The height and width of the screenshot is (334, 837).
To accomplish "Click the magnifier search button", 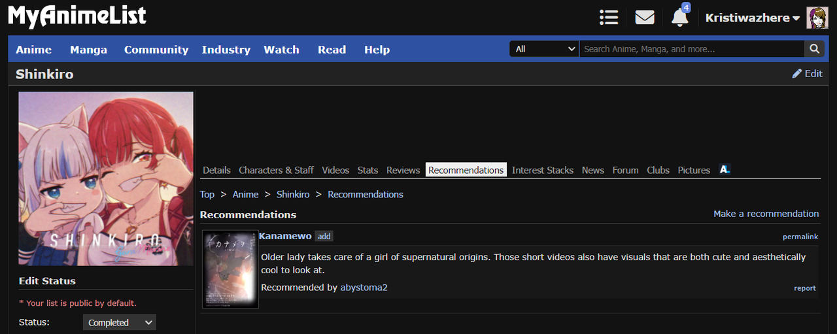I will tap(814, 49).
